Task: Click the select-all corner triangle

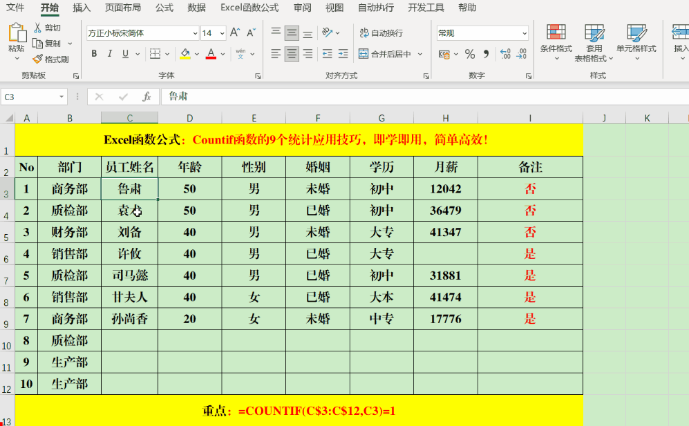Action: [8, 117]
